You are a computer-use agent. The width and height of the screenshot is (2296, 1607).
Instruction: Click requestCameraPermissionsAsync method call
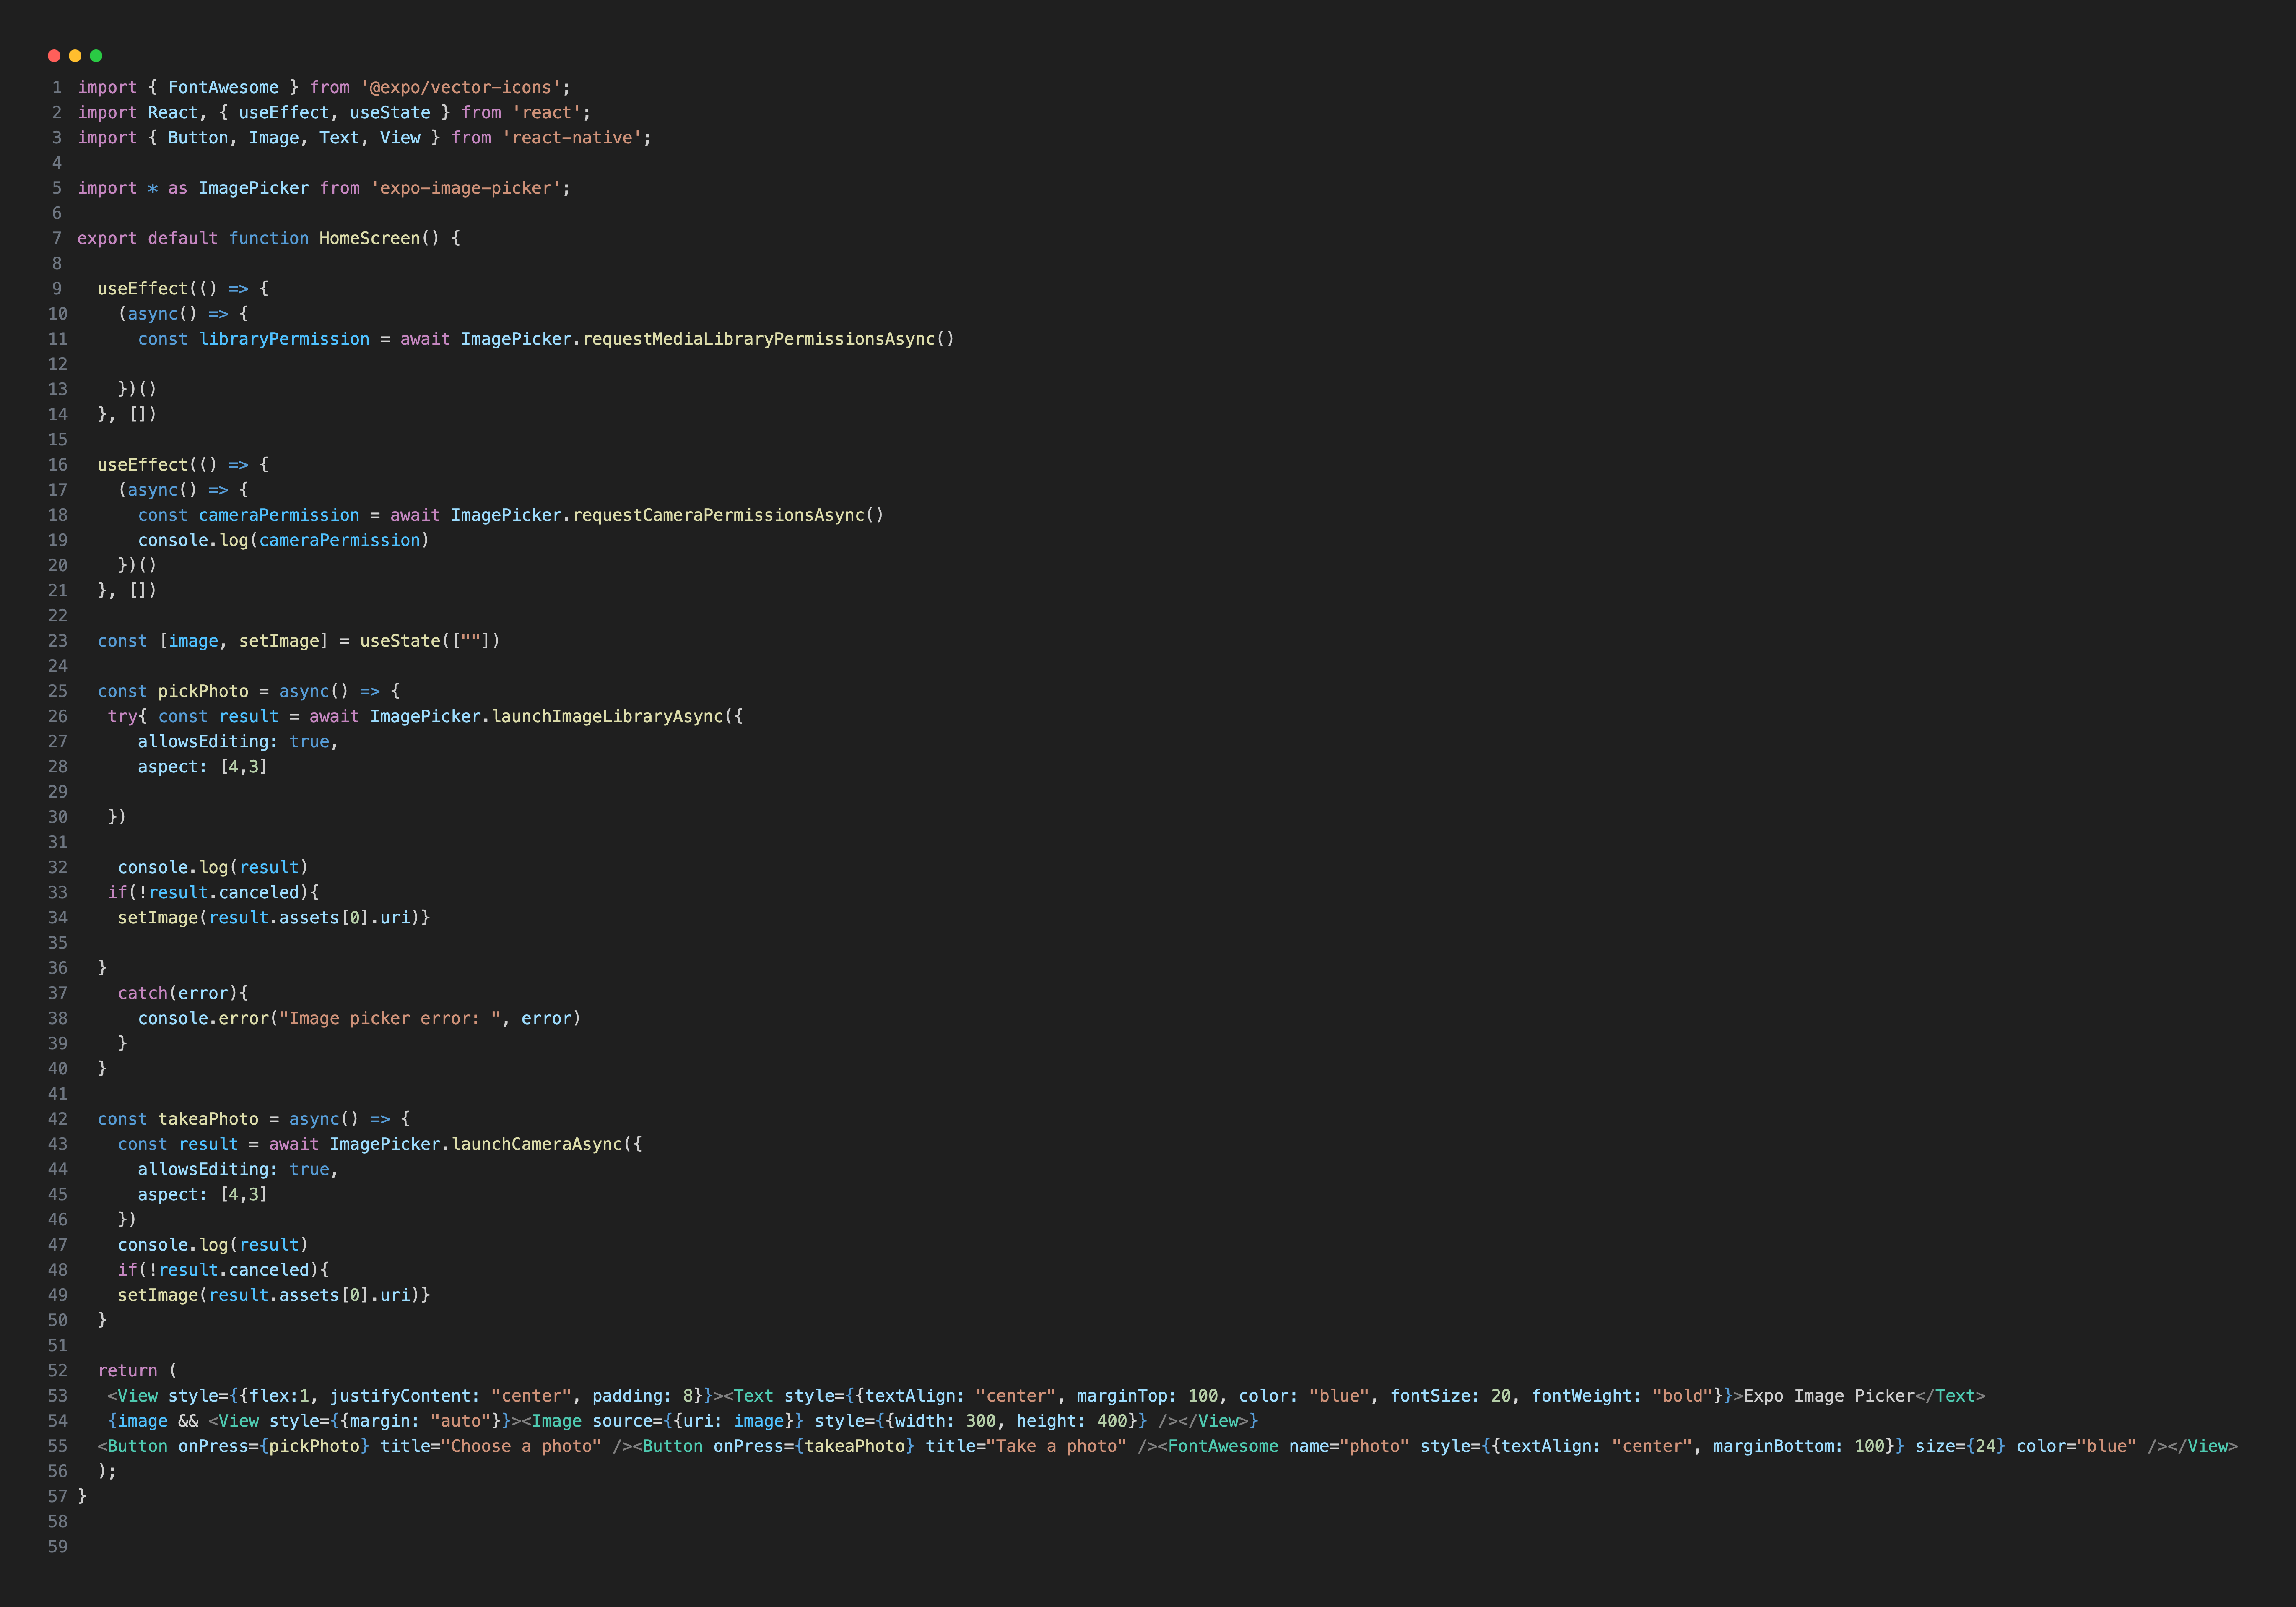click(x=718, y=515)
